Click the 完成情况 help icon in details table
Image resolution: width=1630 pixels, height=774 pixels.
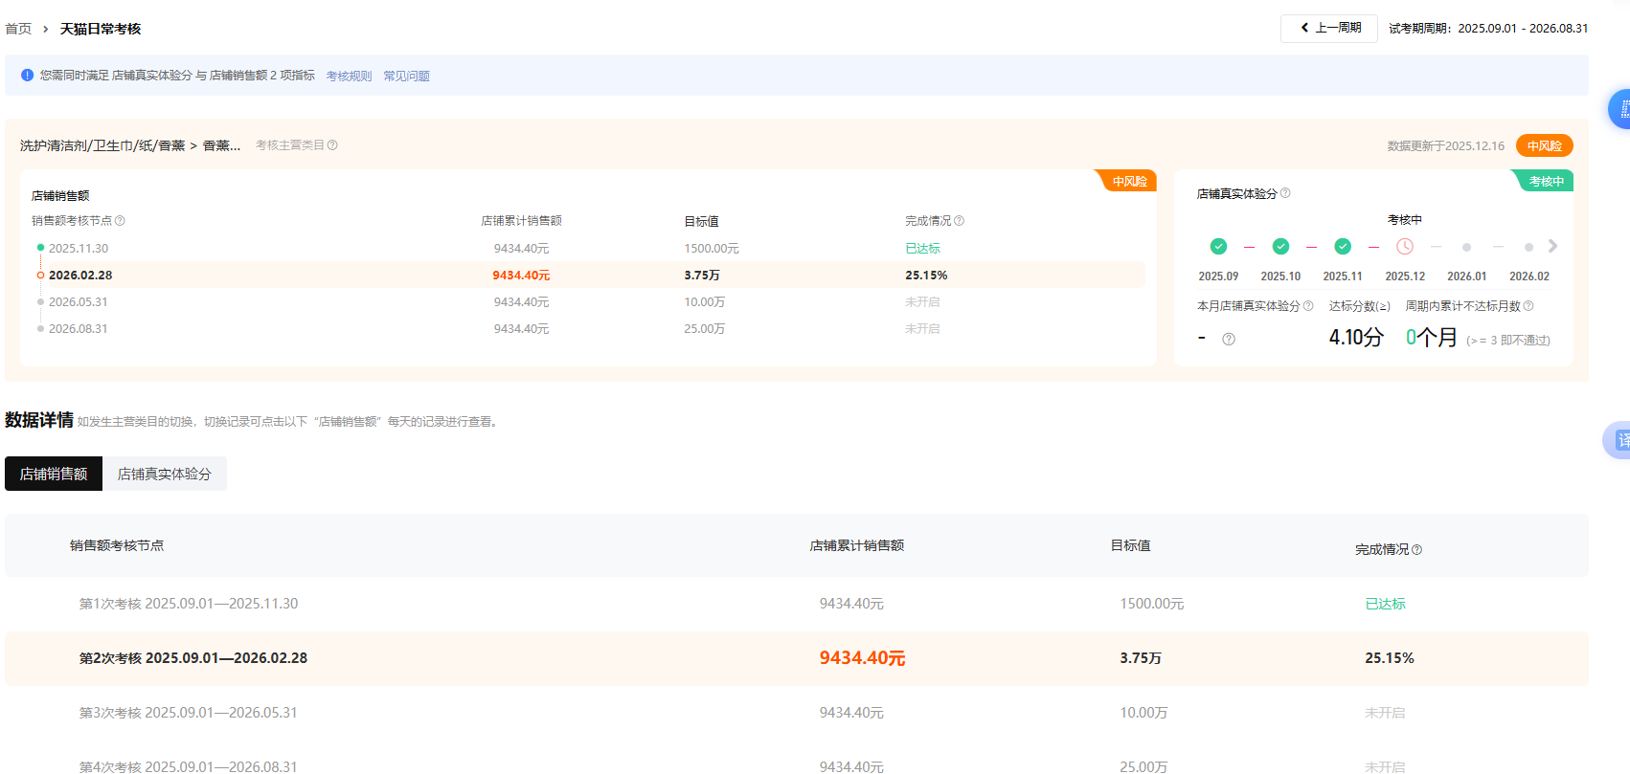click(x=1417, y=550)
